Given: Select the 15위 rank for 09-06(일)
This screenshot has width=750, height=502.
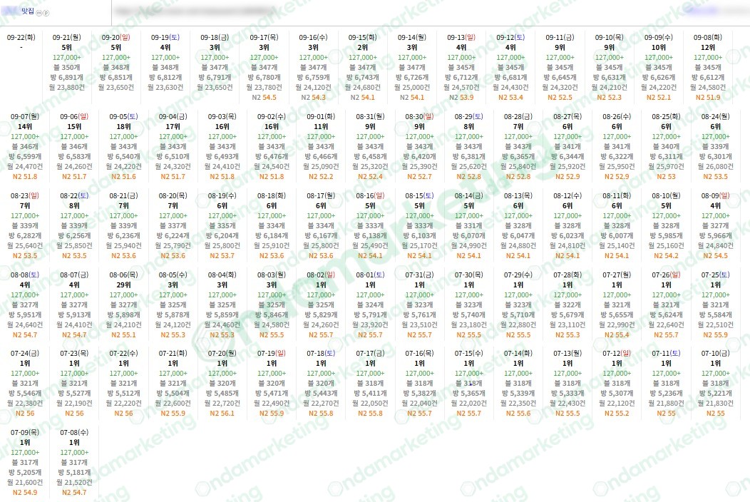Looking at the screenshot, I should pos(74,127).
